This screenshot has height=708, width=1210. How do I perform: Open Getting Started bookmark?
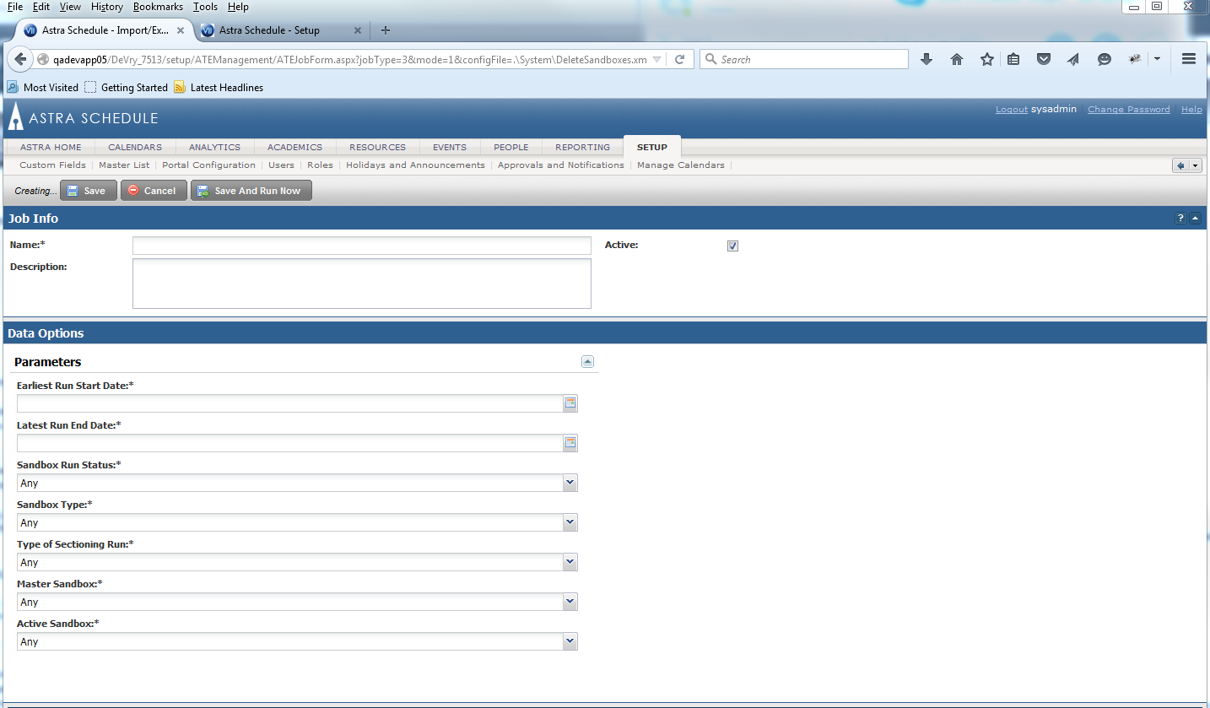(126, 87)
